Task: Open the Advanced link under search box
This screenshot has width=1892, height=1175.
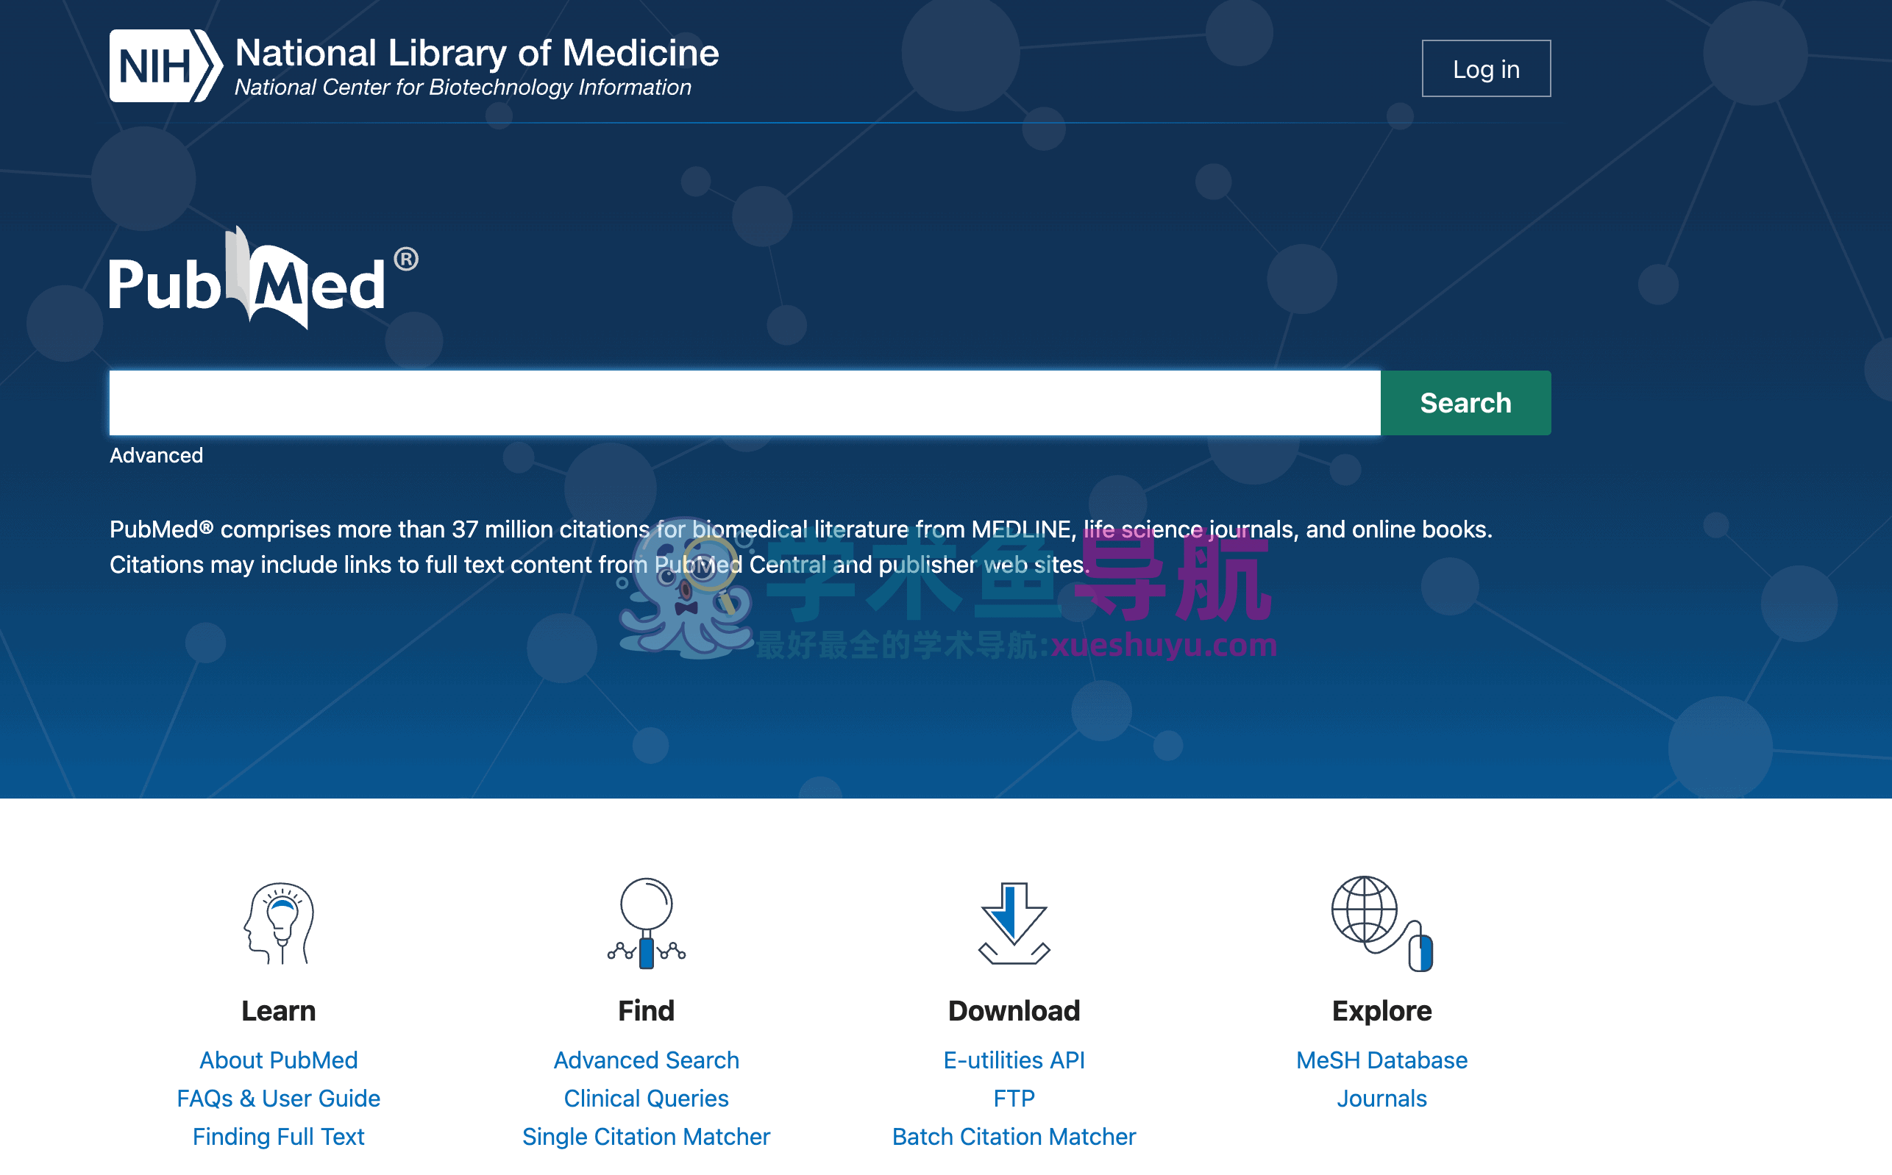Action: pyautogui.click(x=156, y=455)
